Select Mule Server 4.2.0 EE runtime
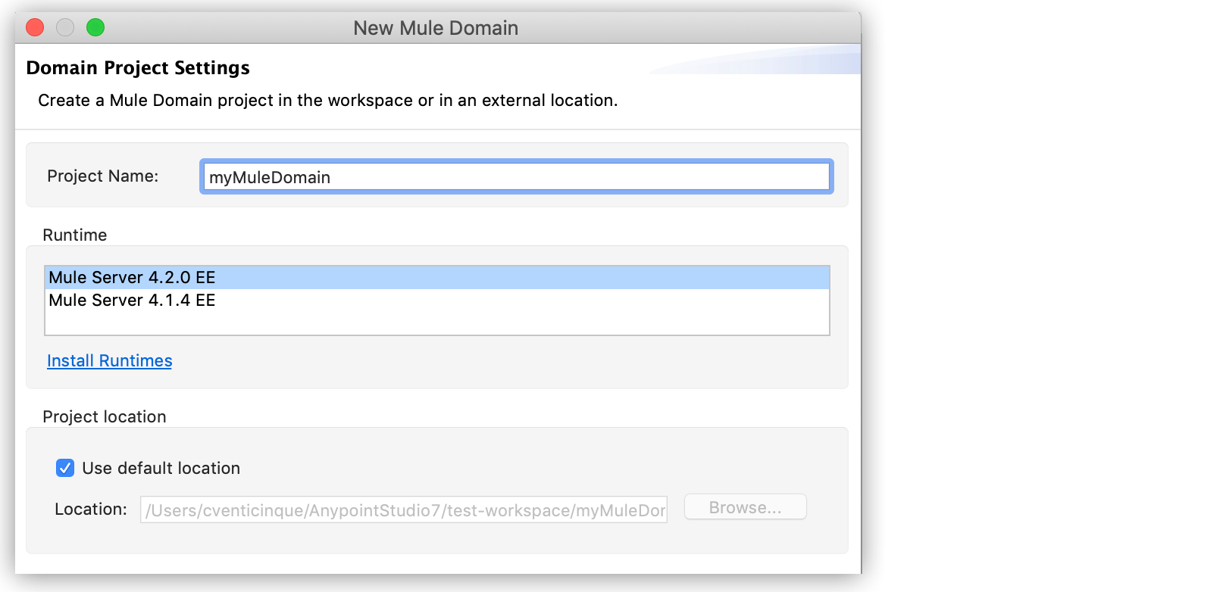The height and width of the screenshot is (592, 1226). pyautogui.click(x=133, y=278)
